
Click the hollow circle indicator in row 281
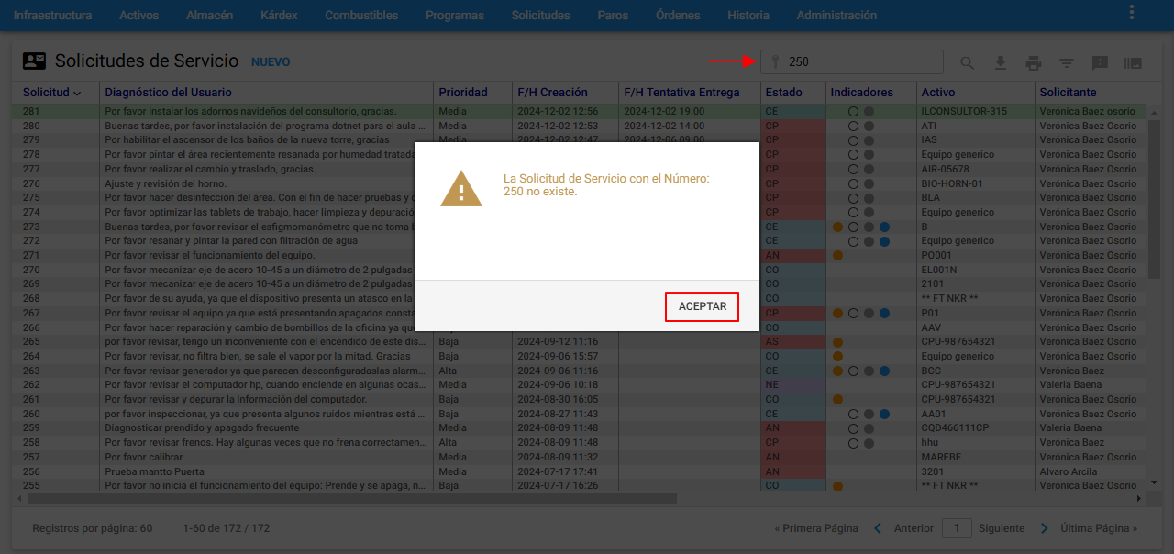[853, 111]
